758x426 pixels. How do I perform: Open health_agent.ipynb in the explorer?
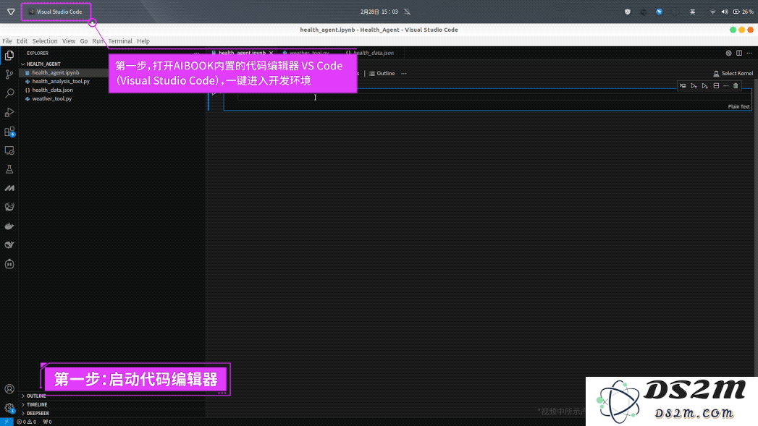tap(56, 72)
